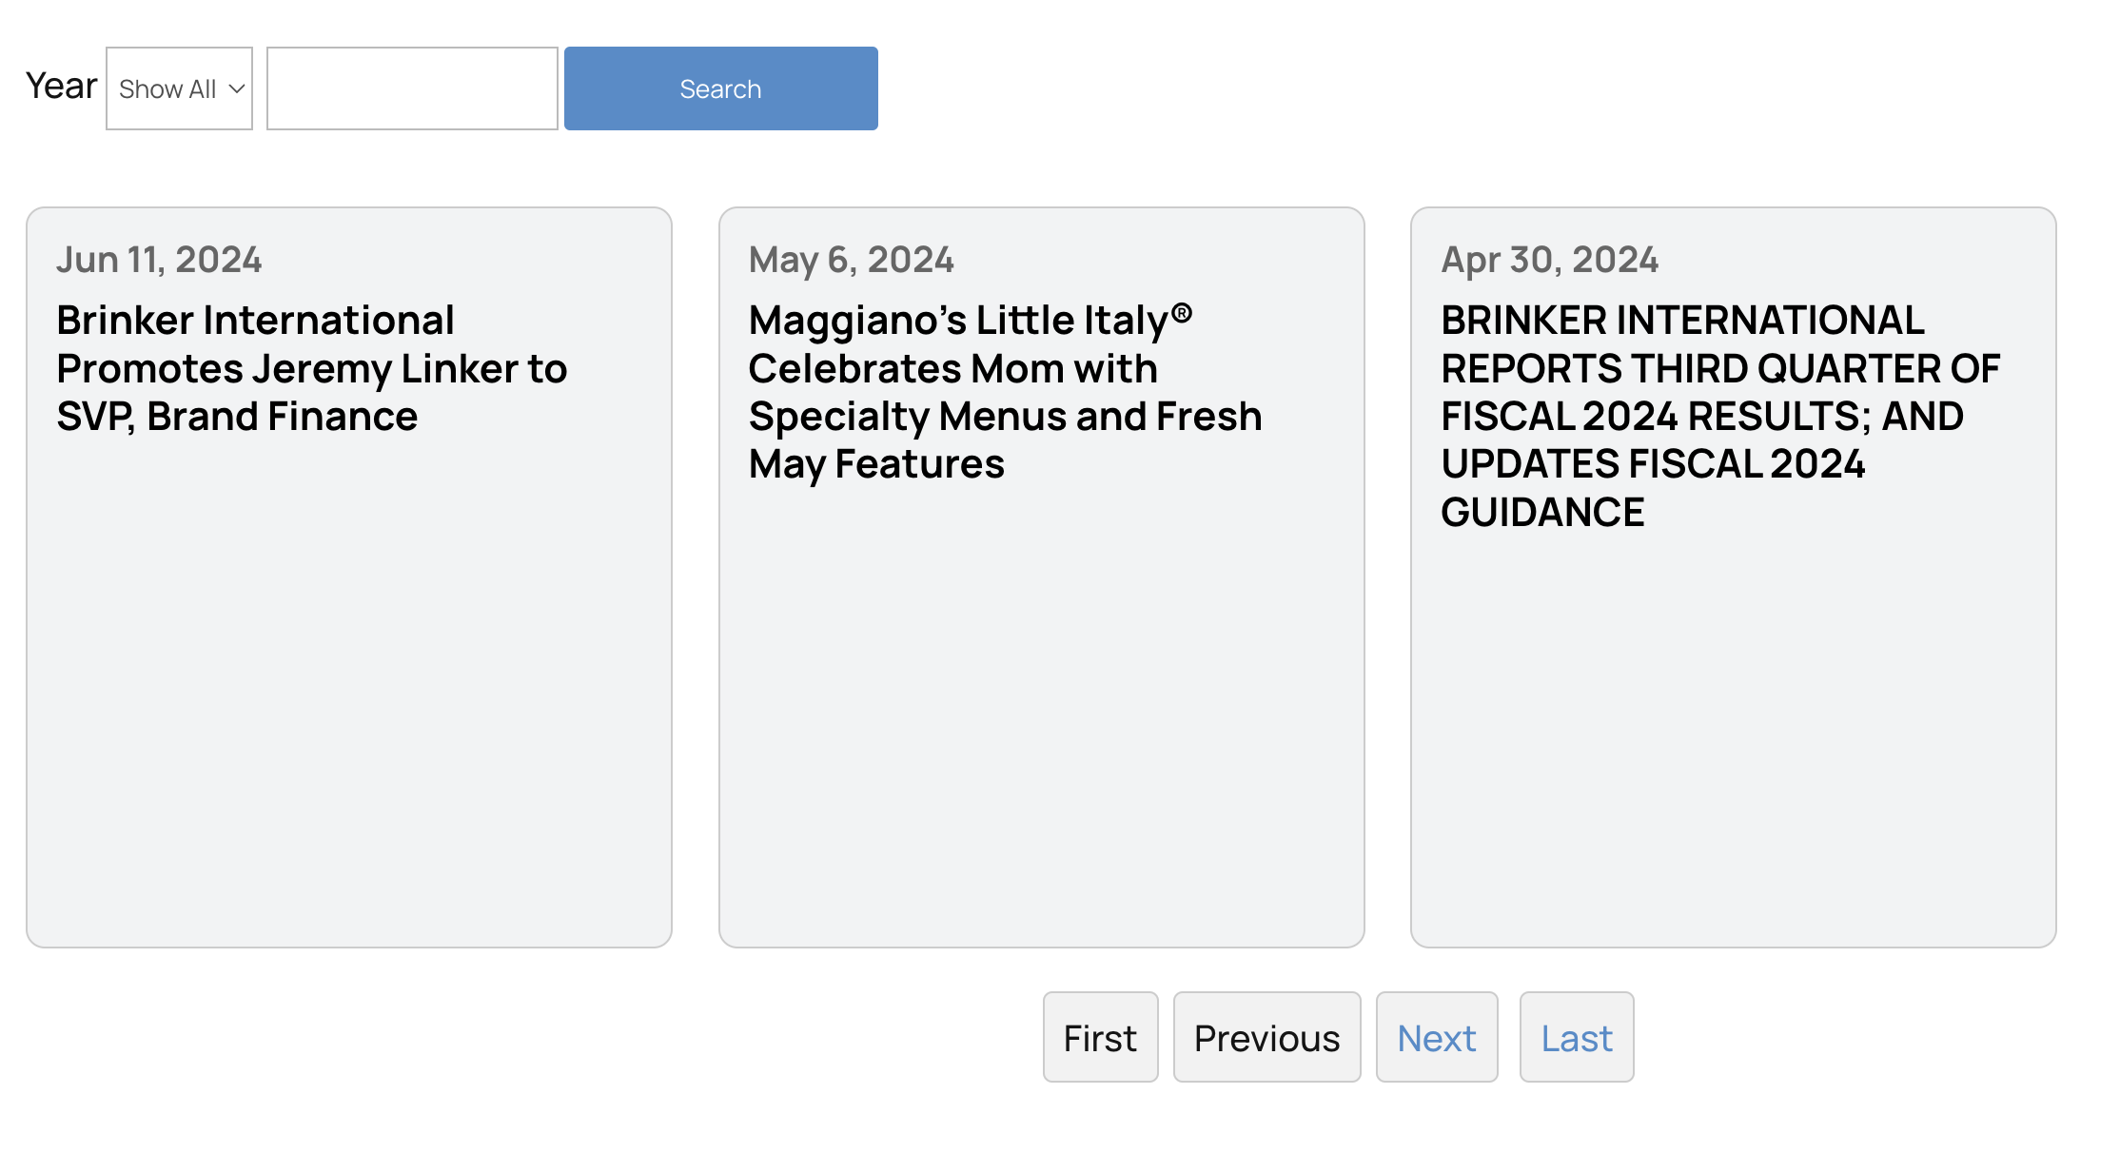Open Third Quarter Fiscal 2024 Results release
The height and width of the screenshot is (1153, 2120).
click(1720, 416)
